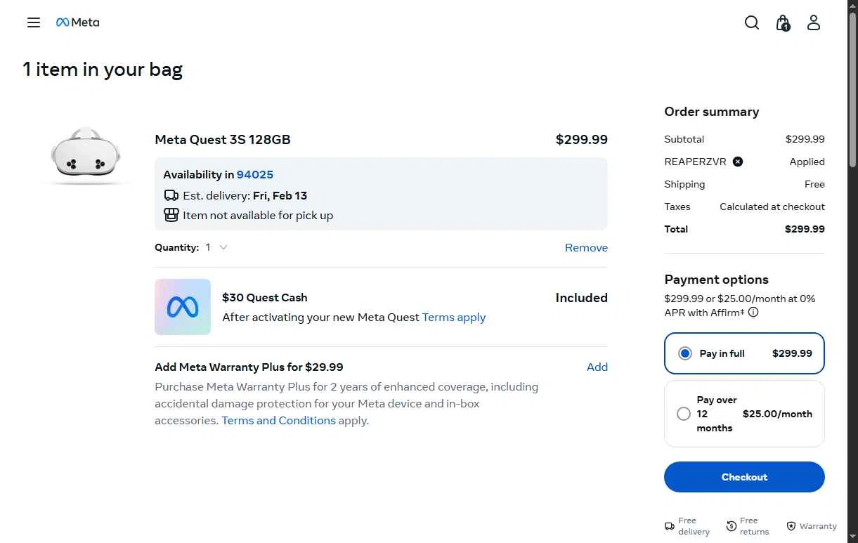Viewport: 858px width, 543px height.
Task: Change availability ZIP code 94025
Action: tap(255, 174)
